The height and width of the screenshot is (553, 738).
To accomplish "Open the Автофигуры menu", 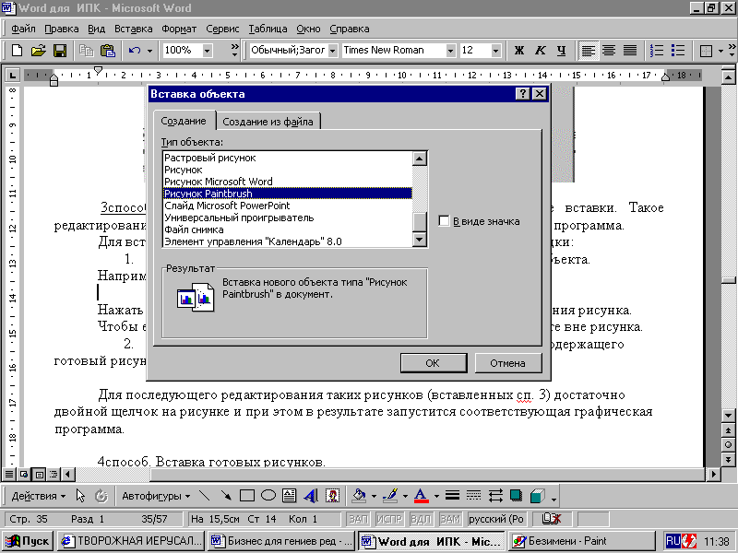I will tap(156, 496).
